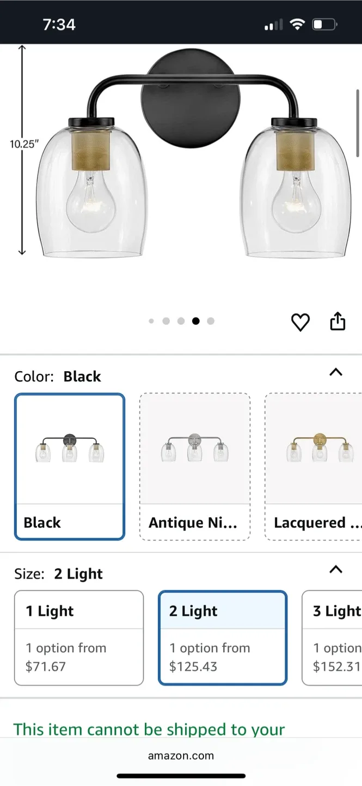Tap the amazon.com label at the bottom
Screen dimensions: 362x786
click(181, 756)
